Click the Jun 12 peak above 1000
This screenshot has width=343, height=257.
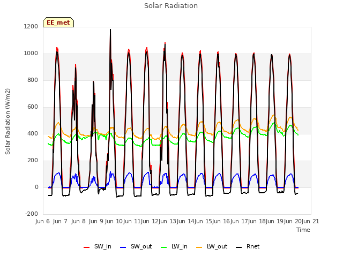[165, 43]
